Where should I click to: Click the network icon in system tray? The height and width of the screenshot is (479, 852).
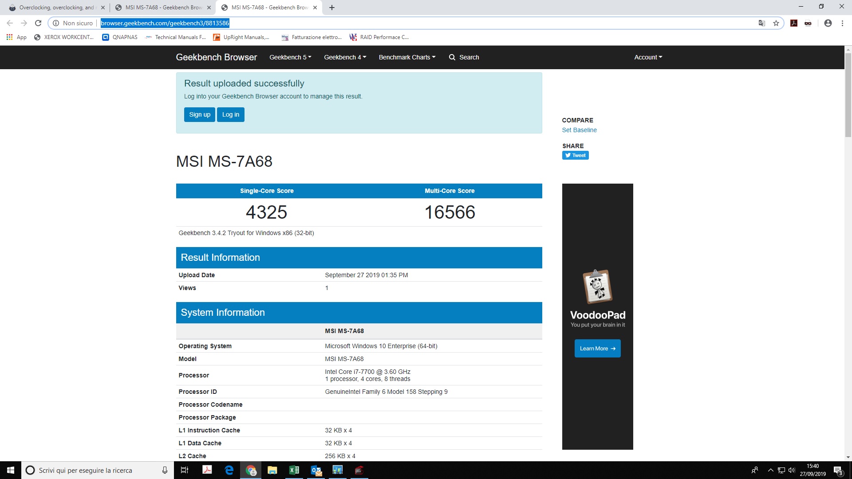pos(781,470)
